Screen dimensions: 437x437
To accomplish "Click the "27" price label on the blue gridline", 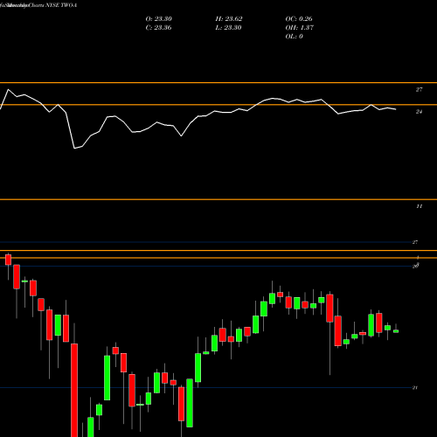I will coord(415,242).
